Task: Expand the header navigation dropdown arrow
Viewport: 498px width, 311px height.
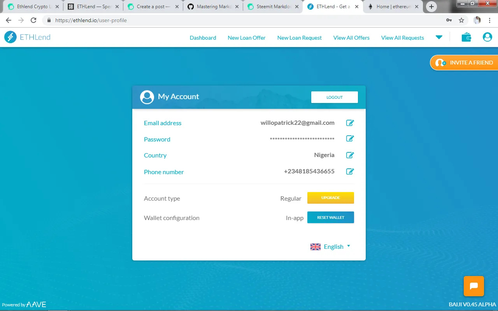Action: click(x=439, y=37)
